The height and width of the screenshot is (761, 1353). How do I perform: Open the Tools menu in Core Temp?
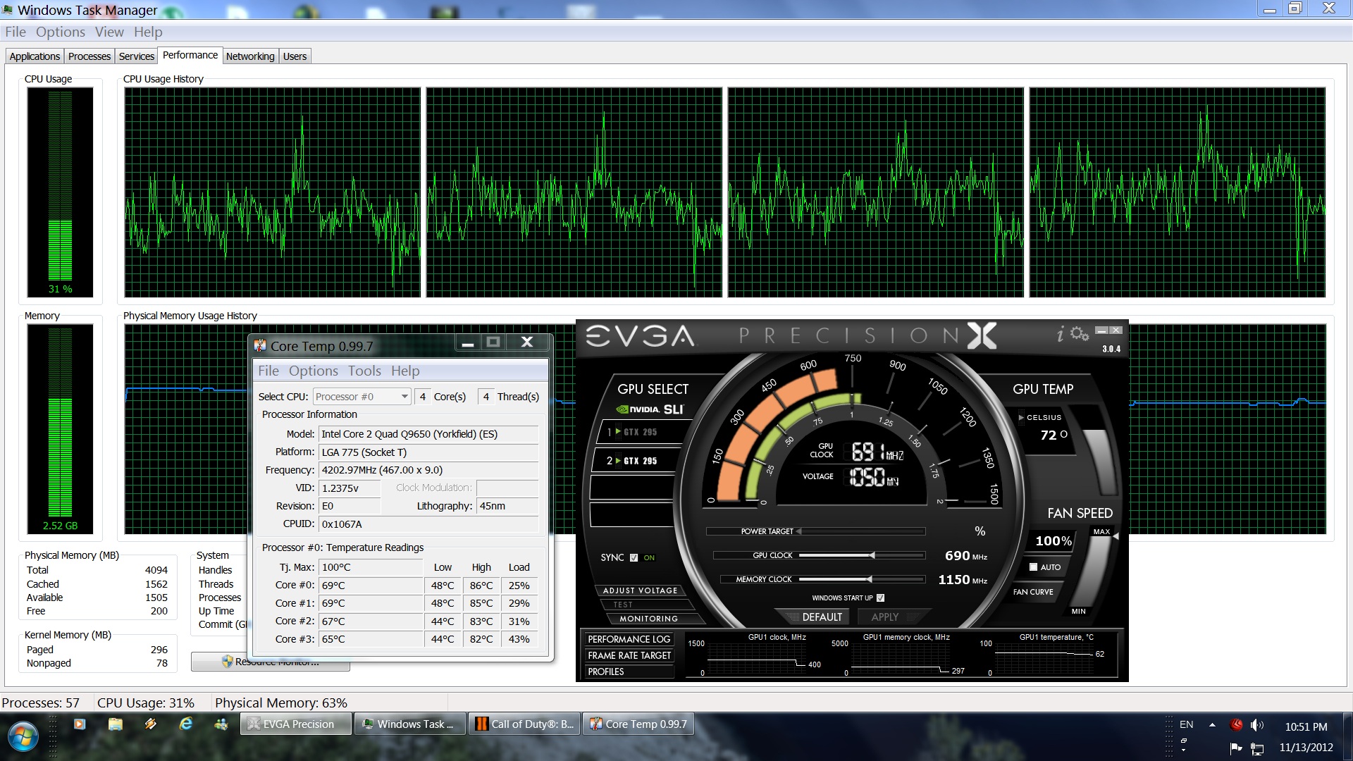(x=364, y=371)
